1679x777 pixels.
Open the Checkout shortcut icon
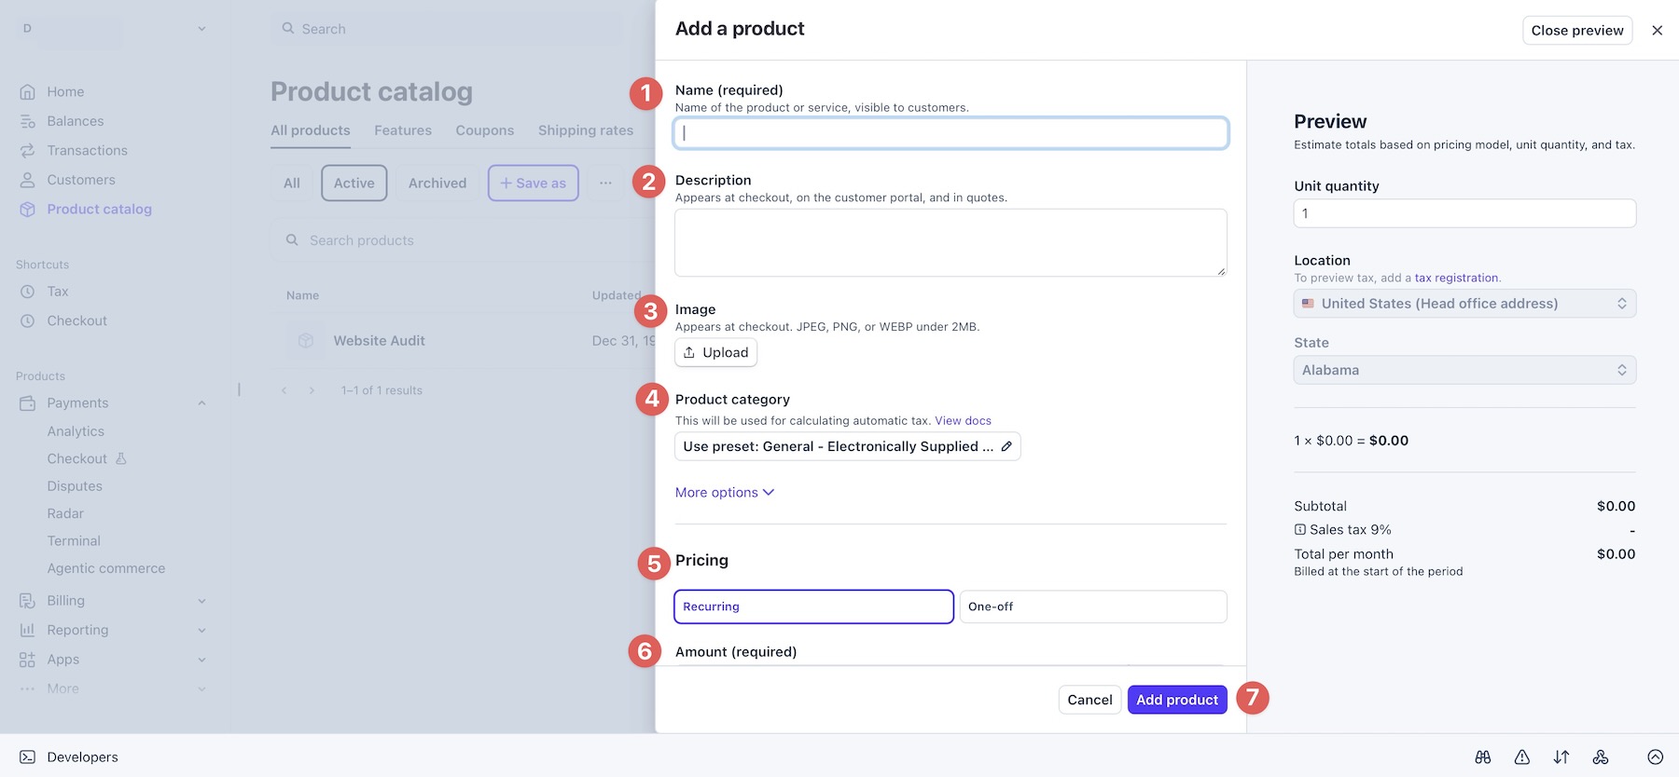point(28,320)
